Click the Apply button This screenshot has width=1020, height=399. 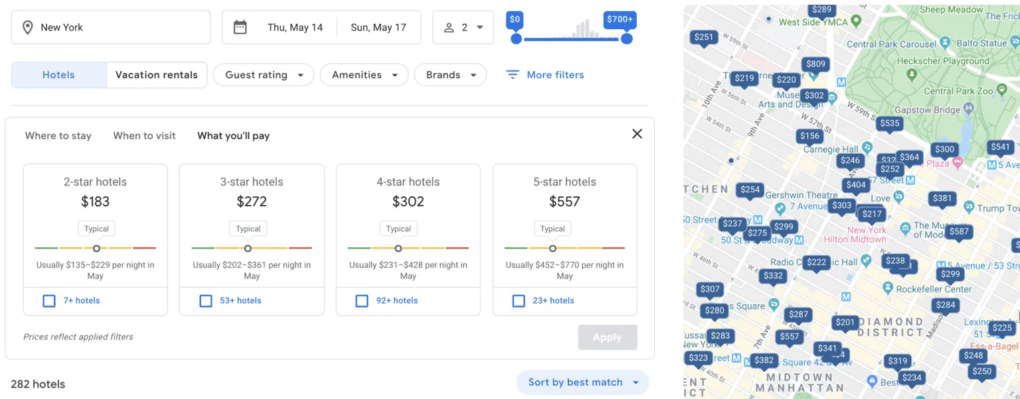pos(607,337)
